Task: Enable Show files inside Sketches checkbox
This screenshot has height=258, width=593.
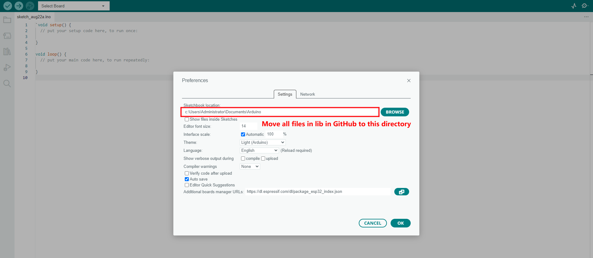Action: pyautogui.click(x=187, y=119)
